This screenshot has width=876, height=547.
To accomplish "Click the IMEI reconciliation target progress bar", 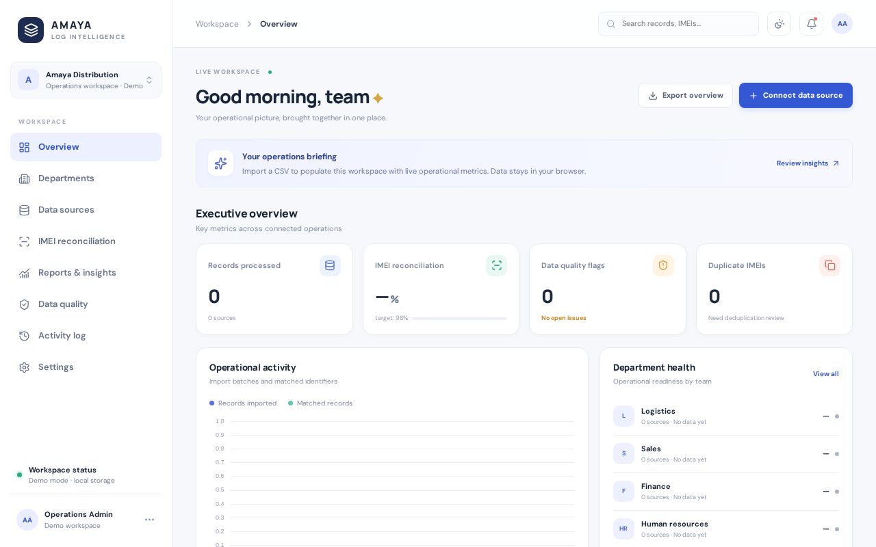I will pos(459,318).
